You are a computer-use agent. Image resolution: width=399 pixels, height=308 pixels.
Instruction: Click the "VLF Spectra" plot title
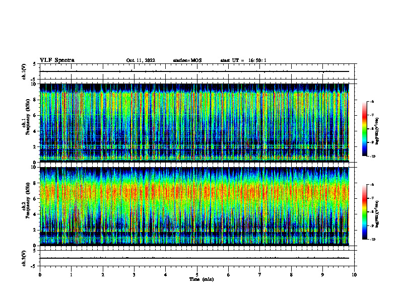[x=57, y=60]
